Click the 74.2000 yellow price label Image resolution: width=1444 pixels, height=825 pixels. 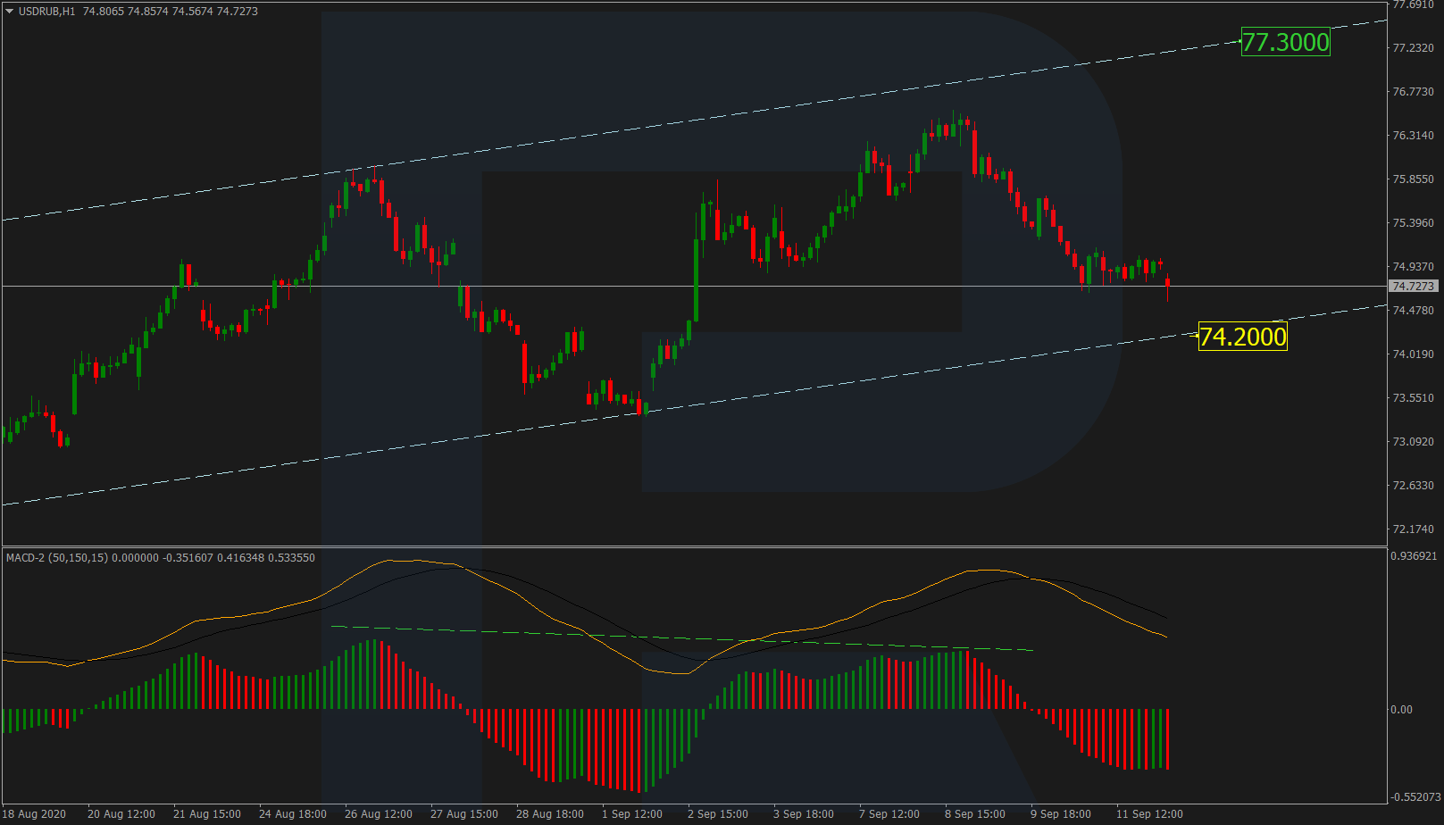(x=1242, y=337)
